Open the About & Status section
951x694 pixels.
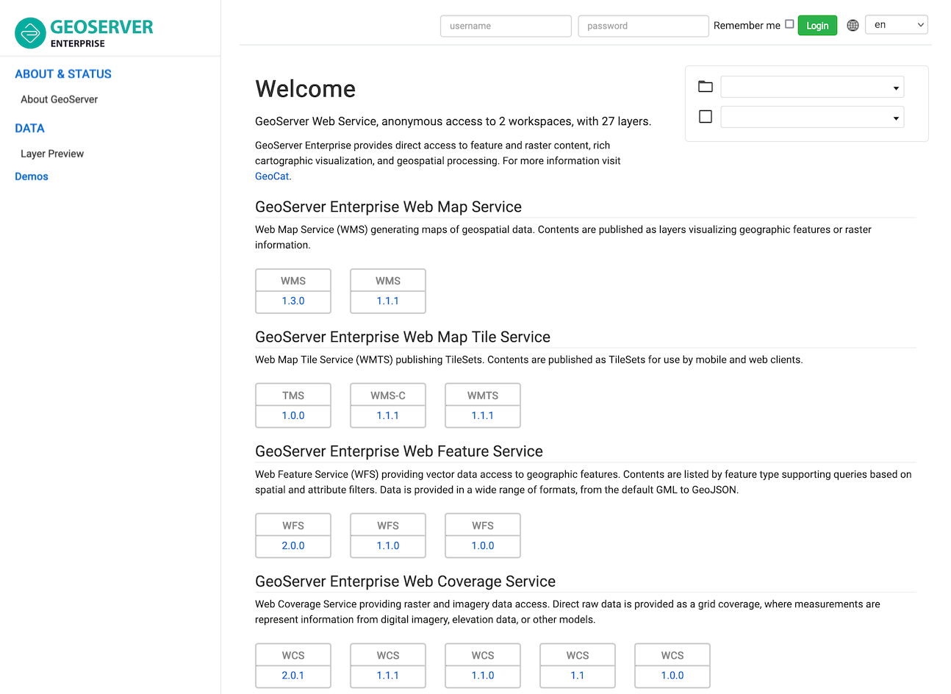pyautogui.click(x=63, y=74)
